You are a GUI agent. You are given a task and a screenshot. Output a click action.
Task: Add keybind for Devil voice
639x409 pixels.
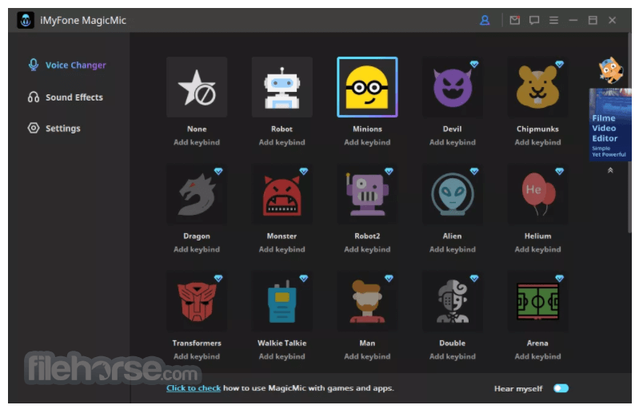tap(453, 142)
